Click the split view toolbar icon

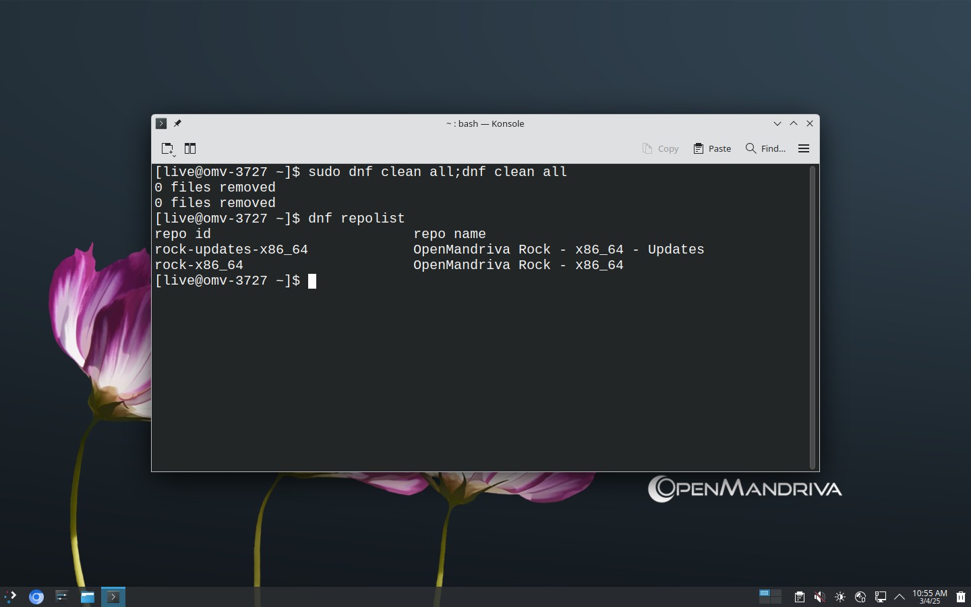pos(190,148)
